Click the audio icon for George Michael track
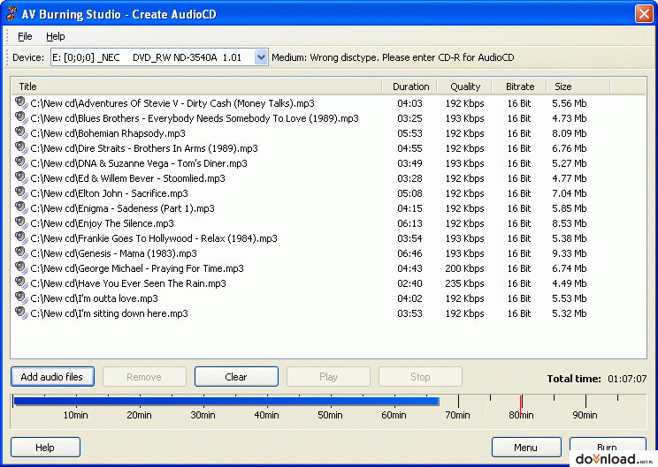Screen dimensions: 658x467 pyautogui.click(x=20, y=268)
